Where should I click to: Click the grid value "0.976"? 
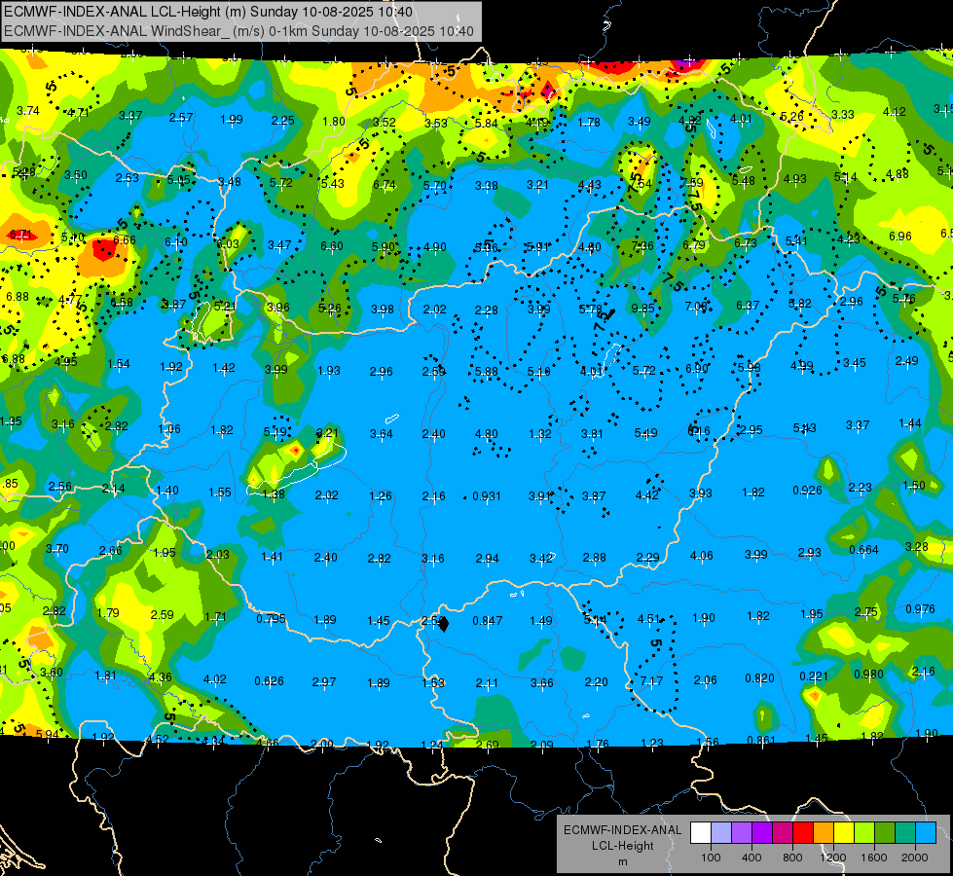pyautogui.click(x=920, y=608)
